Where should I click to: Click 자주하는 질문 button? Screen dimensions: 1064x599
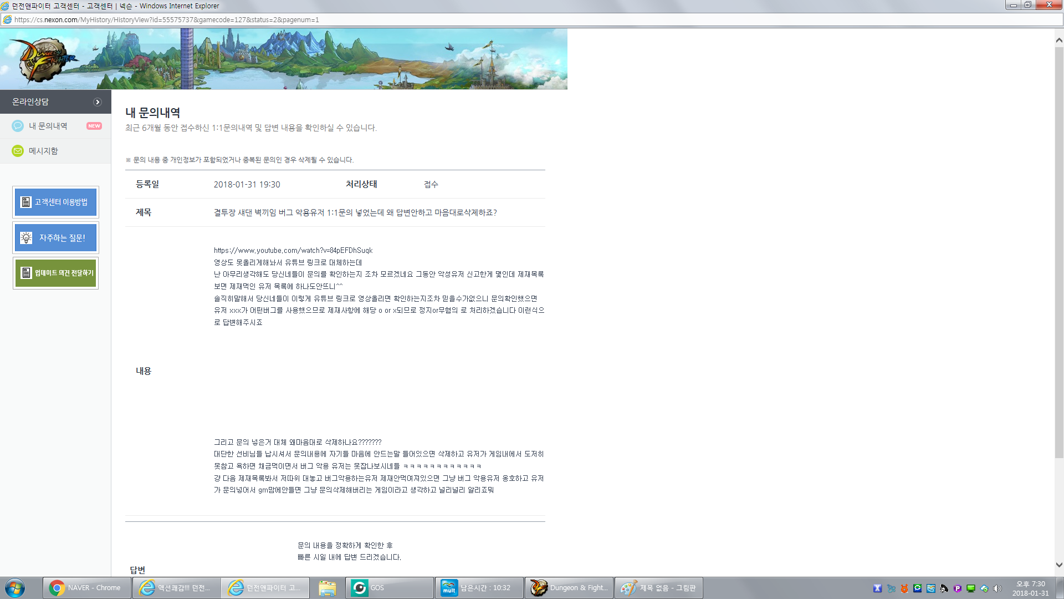coord(62,238)
